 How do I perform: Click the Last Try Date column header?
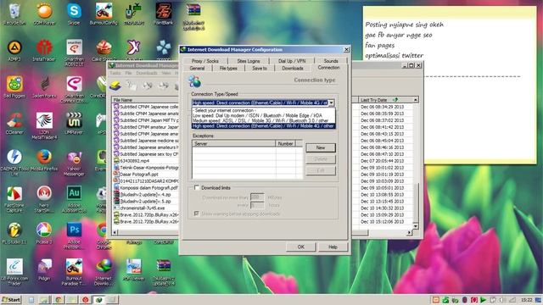[x=385, y=100]
